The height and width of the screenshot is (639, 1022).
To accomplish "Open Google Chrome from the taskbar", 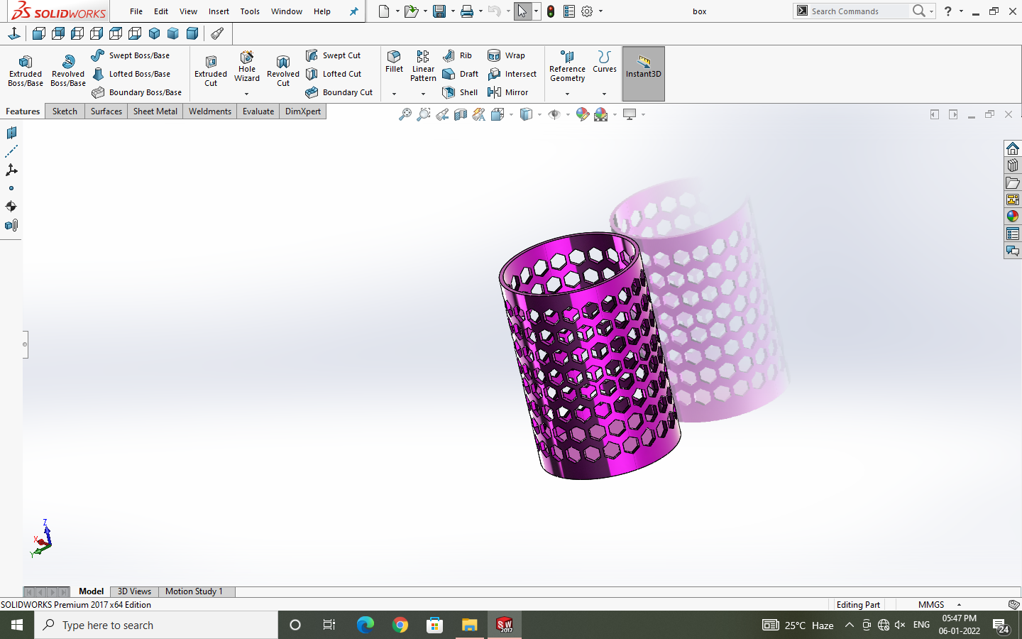I will click(400, 625).
